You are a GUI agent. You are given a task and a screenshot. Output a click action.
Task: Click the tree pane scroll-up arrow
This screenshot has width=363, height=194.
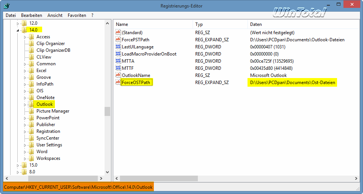point(107,23)
